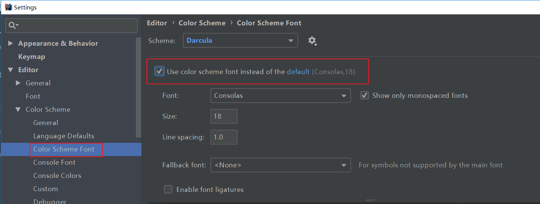Collapse the Editor tree node

click(x=10, y=70)
